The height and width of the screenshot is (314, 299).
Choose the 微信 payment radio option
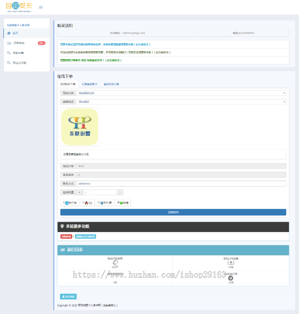pyautogui.click(x=119, y=202)
